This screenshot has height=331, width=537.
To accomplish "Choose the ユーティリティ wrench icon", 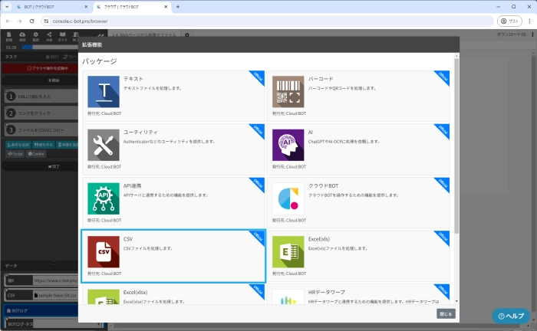I will [104, 144].
